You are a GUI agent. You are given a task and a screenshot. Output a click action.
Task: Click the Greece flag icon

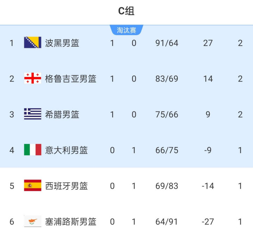click(33, 114)
